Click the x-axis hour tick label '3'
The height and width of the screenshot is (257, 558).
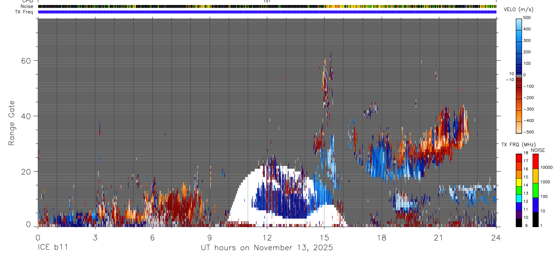click(95, 237)
